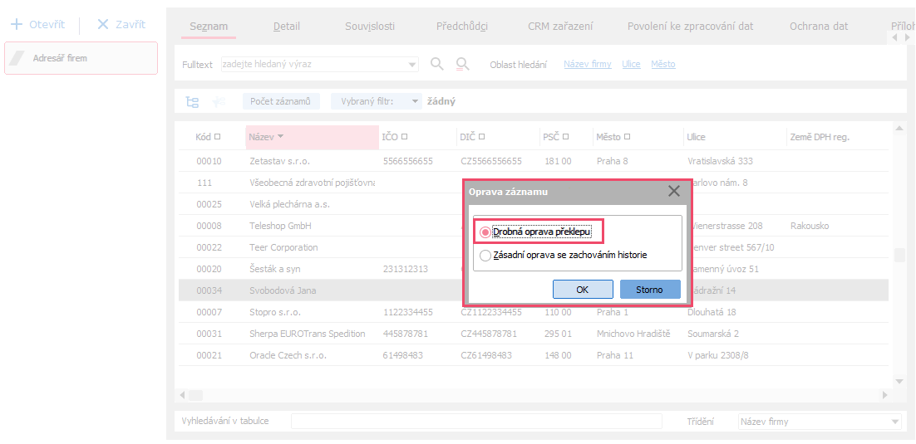Click the magnifier search icon next to Fulltext

coord(437,64)
